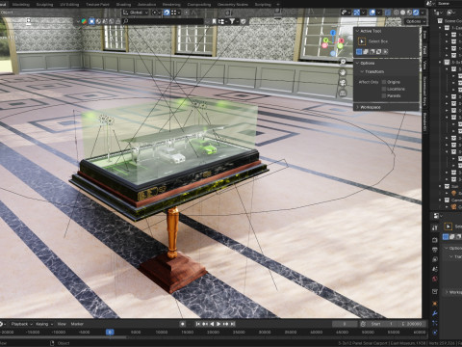Open the Screencast Keys sidebar tab

pos(424,92)
